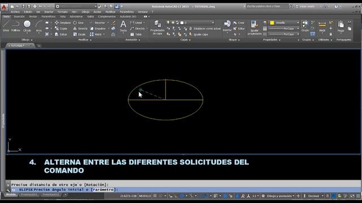This screenshot has height=203, width=362.
Task: Open the Ventana menu
Action: coord(143,12)
